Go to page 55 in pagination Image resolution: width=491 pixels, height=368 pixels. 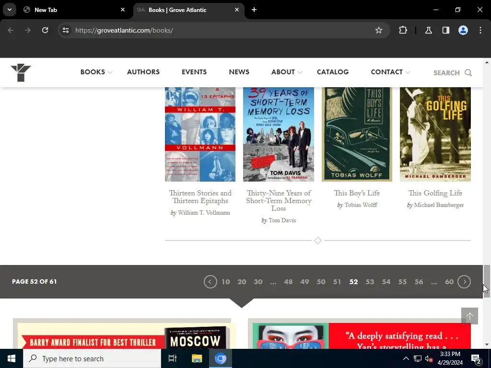402,282
